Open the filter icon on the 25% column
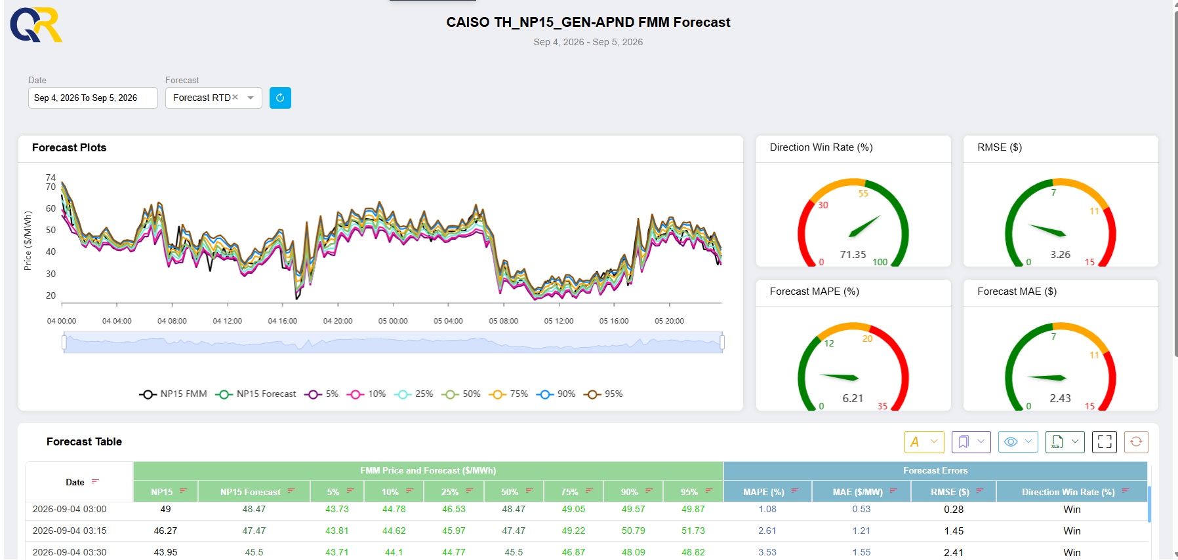 (x=470, y=491)
